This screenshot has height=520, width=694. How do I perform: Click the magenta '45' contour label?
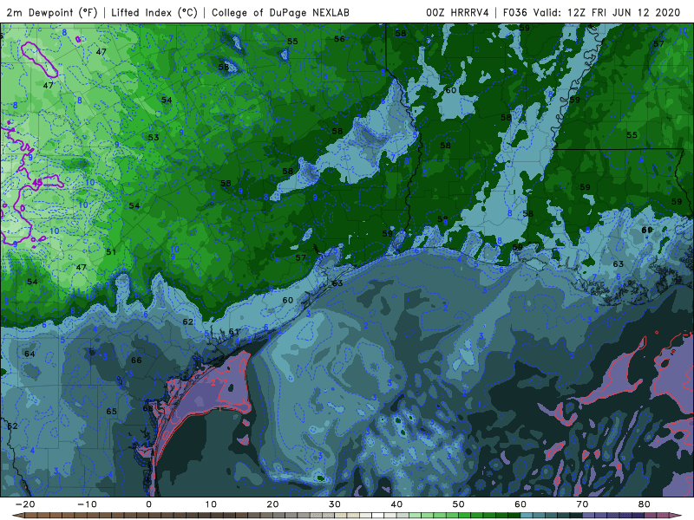click(37, 183)
